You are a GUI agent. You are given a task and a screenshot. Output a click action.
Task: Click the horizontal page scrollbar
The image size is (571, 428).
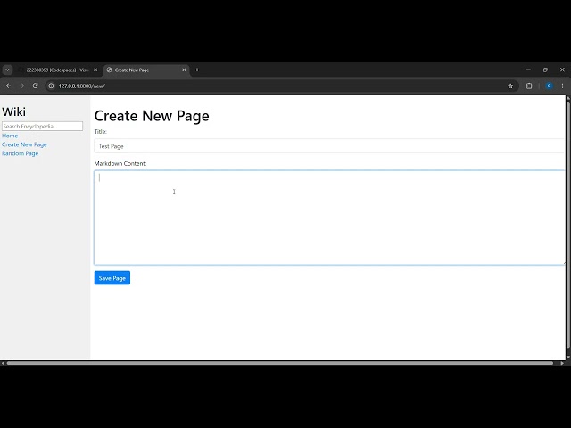click(279, 363)
